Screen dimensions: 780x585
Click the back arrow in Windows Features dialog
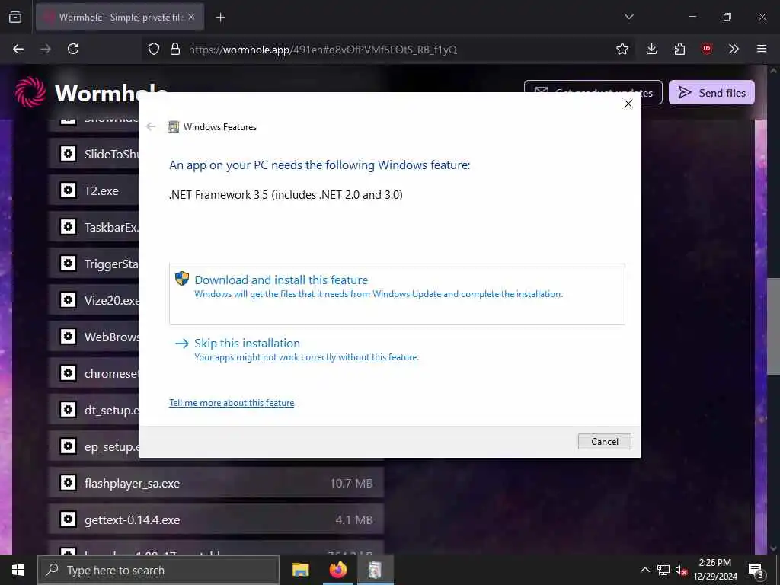click(x=151, y=127)
